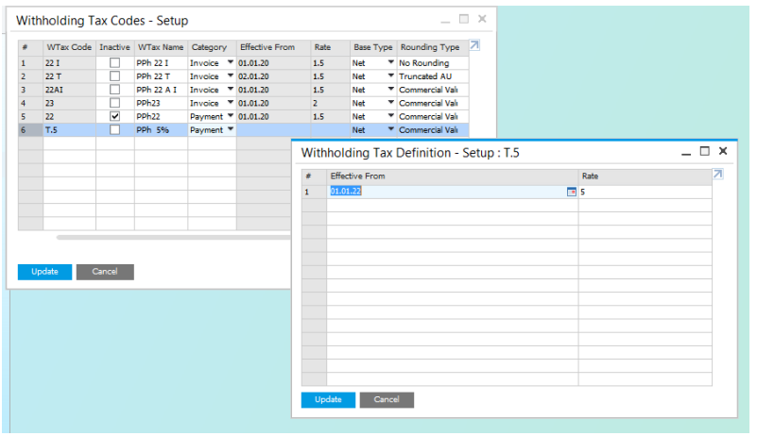Click Rate cell with value 2
Screen dimensions: 757x436
pos(330,103)
